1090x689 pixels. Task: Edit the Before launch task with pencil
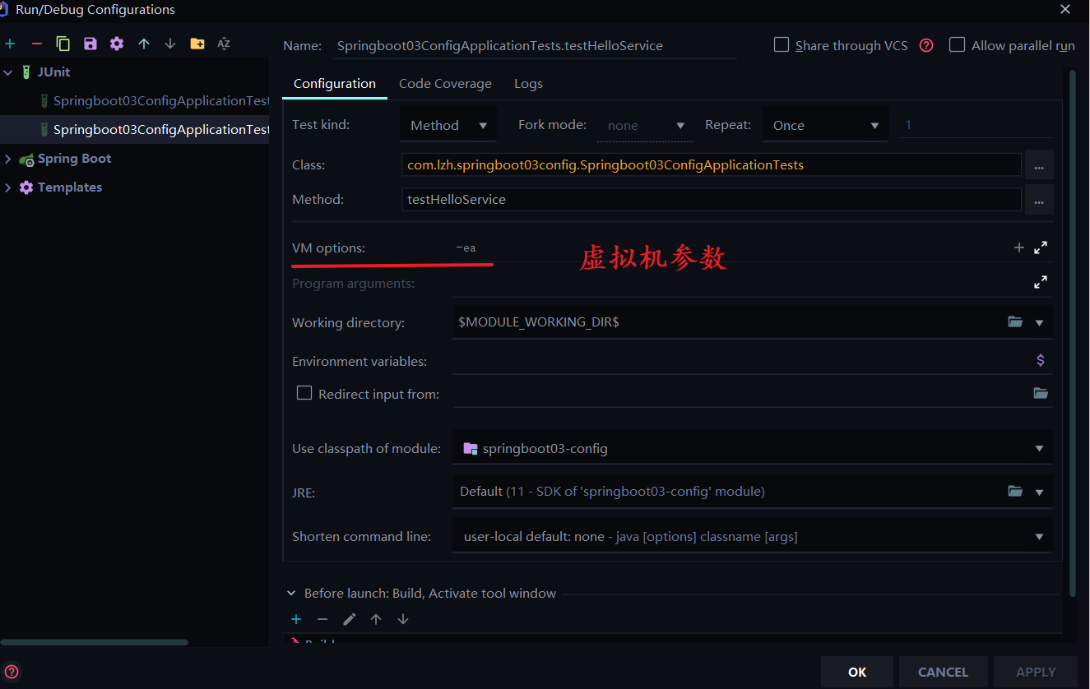[x=350, y=619]
